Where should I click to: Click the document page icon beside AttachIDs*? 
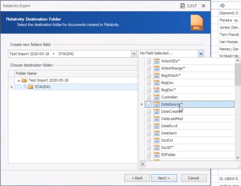coord(149,61)
